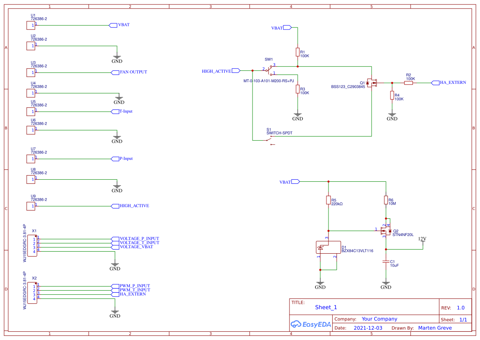480x340 pixels.
Task: Select the 12V power flag symbol
Action: pos(422,240)
